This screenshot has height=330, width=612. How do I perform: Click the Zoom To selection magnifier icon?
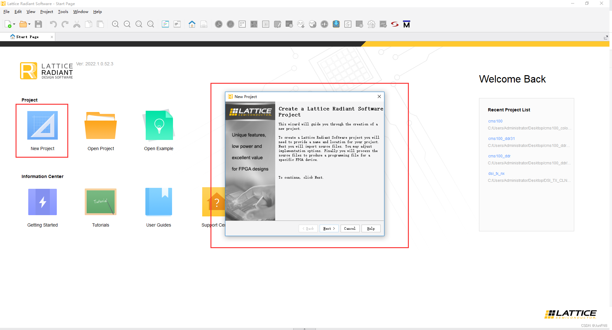pyautogui.click(x=150, y=24)
